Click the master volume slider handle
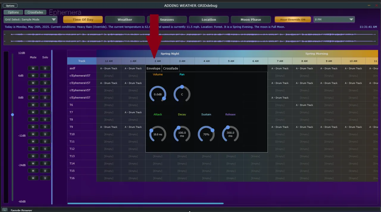This screenshot has width=381, height=212. point(13,115)
